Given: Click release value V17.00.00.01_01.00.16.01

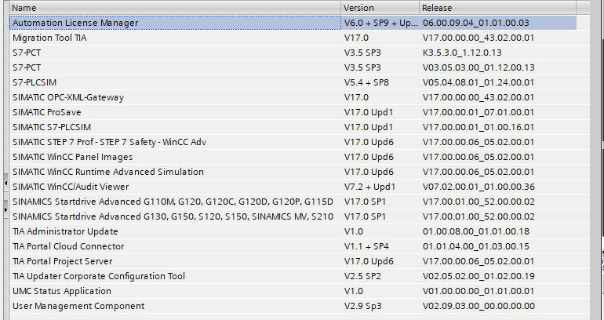Looking at the screenshot, I should [478, 128].
